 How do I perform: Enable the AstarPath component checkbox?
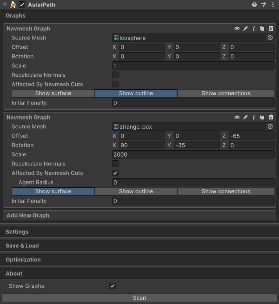[x=22, y=5]
